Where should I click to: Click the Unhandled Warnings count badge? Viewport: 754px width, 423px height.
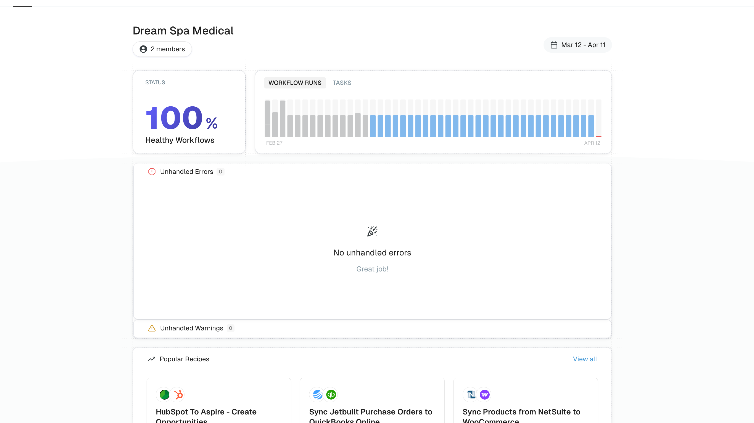230,328
